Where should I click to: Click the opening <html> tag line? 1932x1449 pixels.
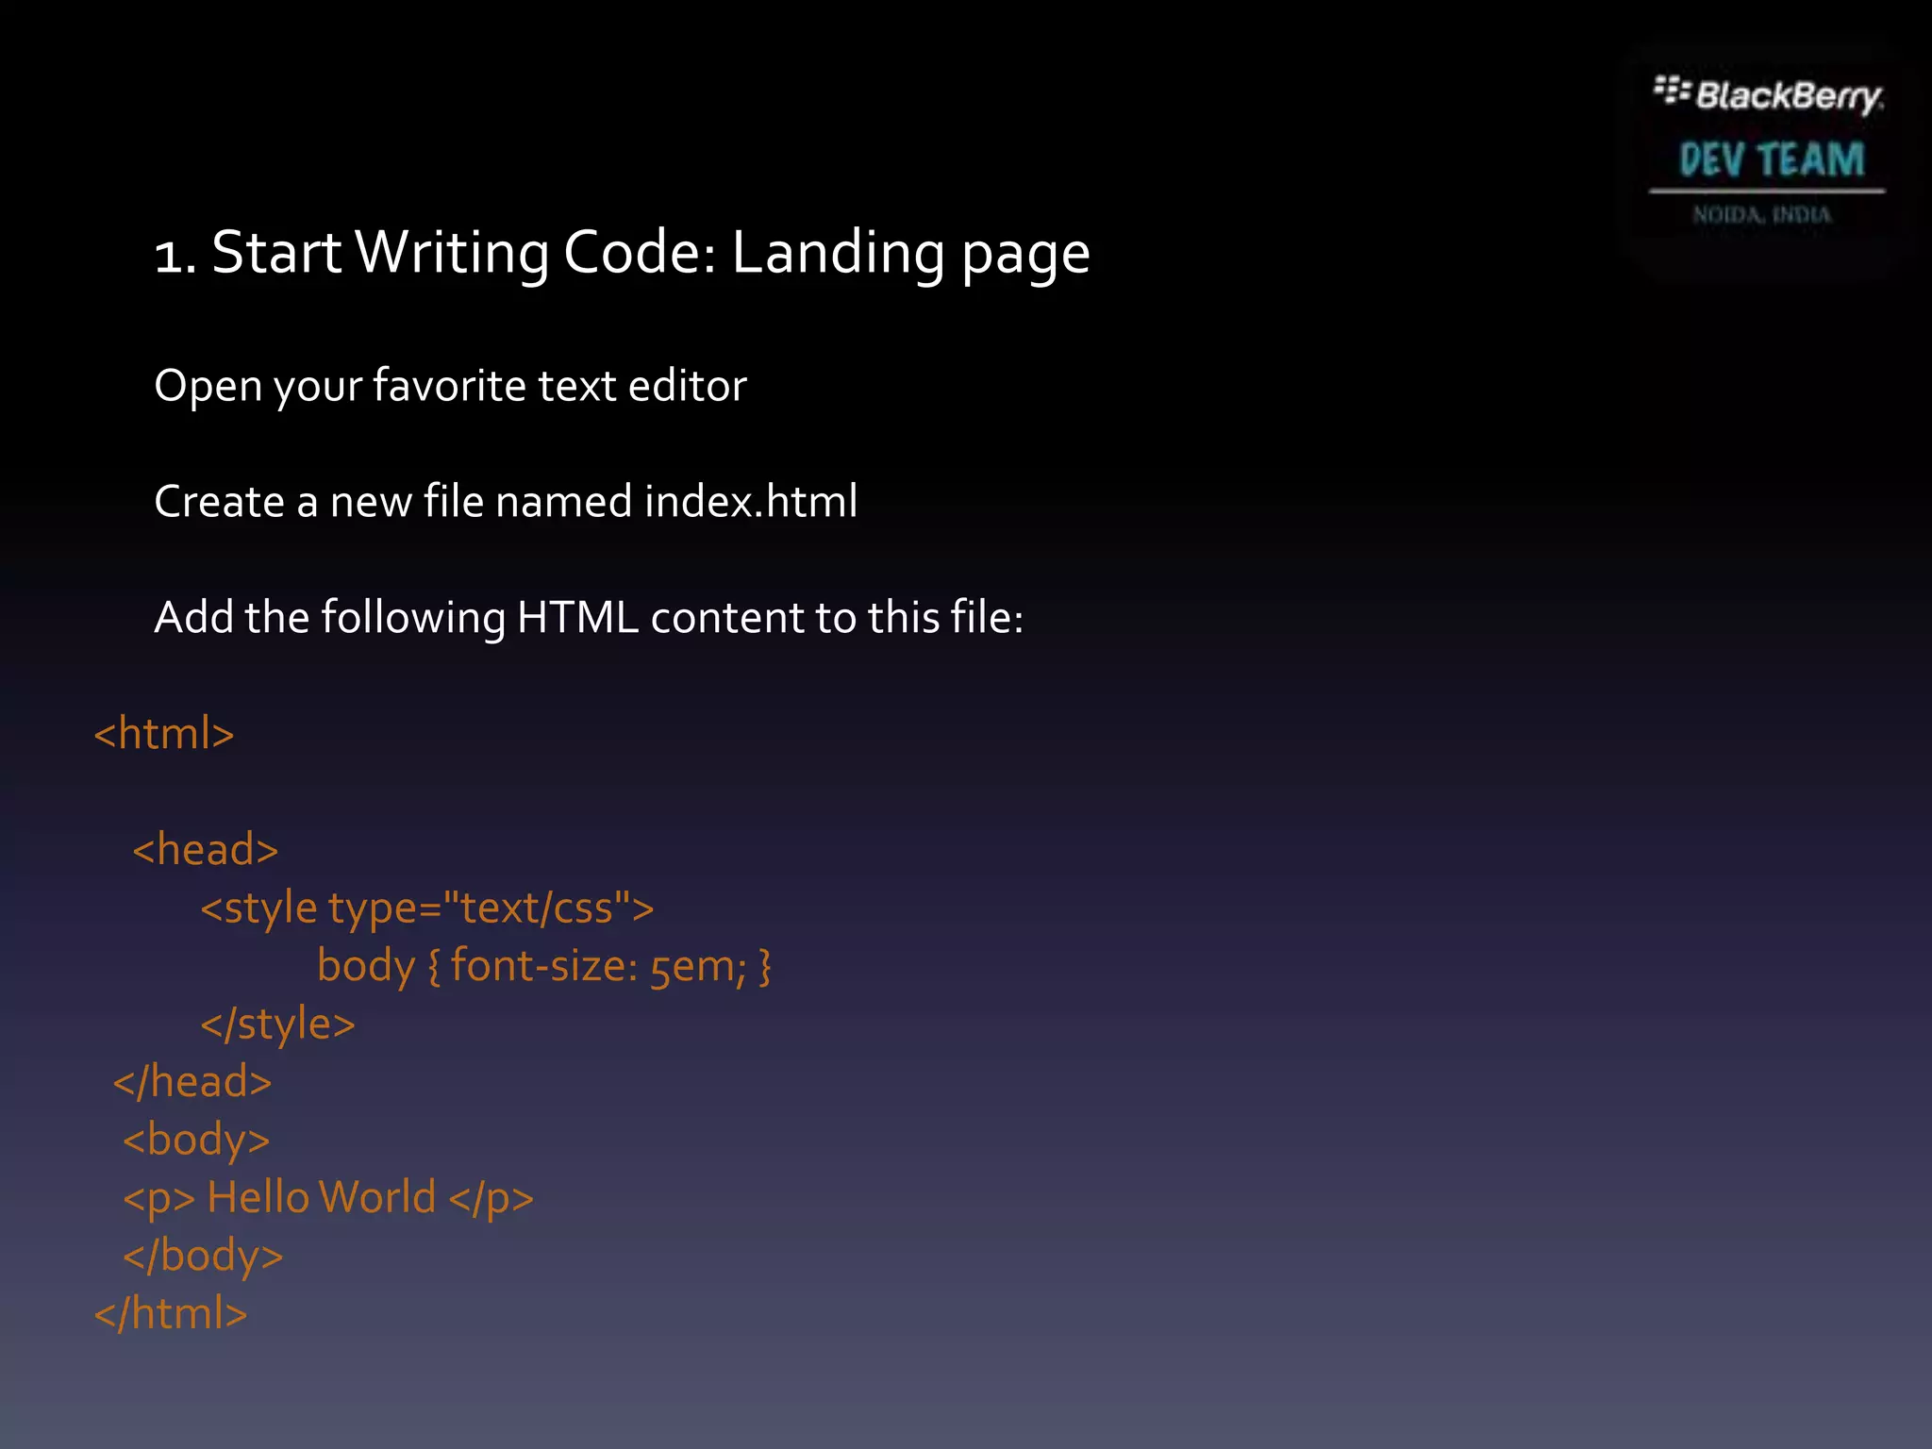tap(164, 734)
